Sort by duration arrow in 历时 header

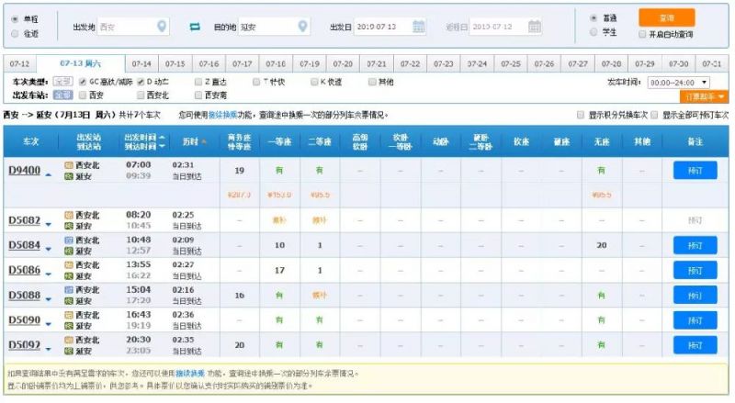pyautogui.click(x=203, y=141)
